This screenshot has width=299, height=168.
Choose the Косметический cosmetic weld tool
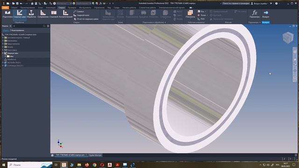pyautogui.click(x=65, y=14)
